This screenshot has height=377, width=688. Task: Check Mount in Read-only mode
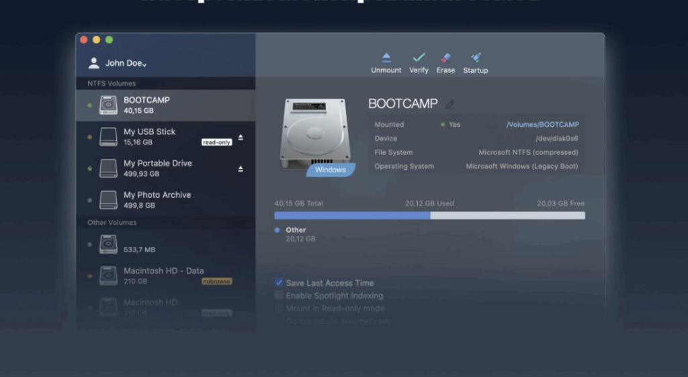pyautogui.click(x=279, y=308)
